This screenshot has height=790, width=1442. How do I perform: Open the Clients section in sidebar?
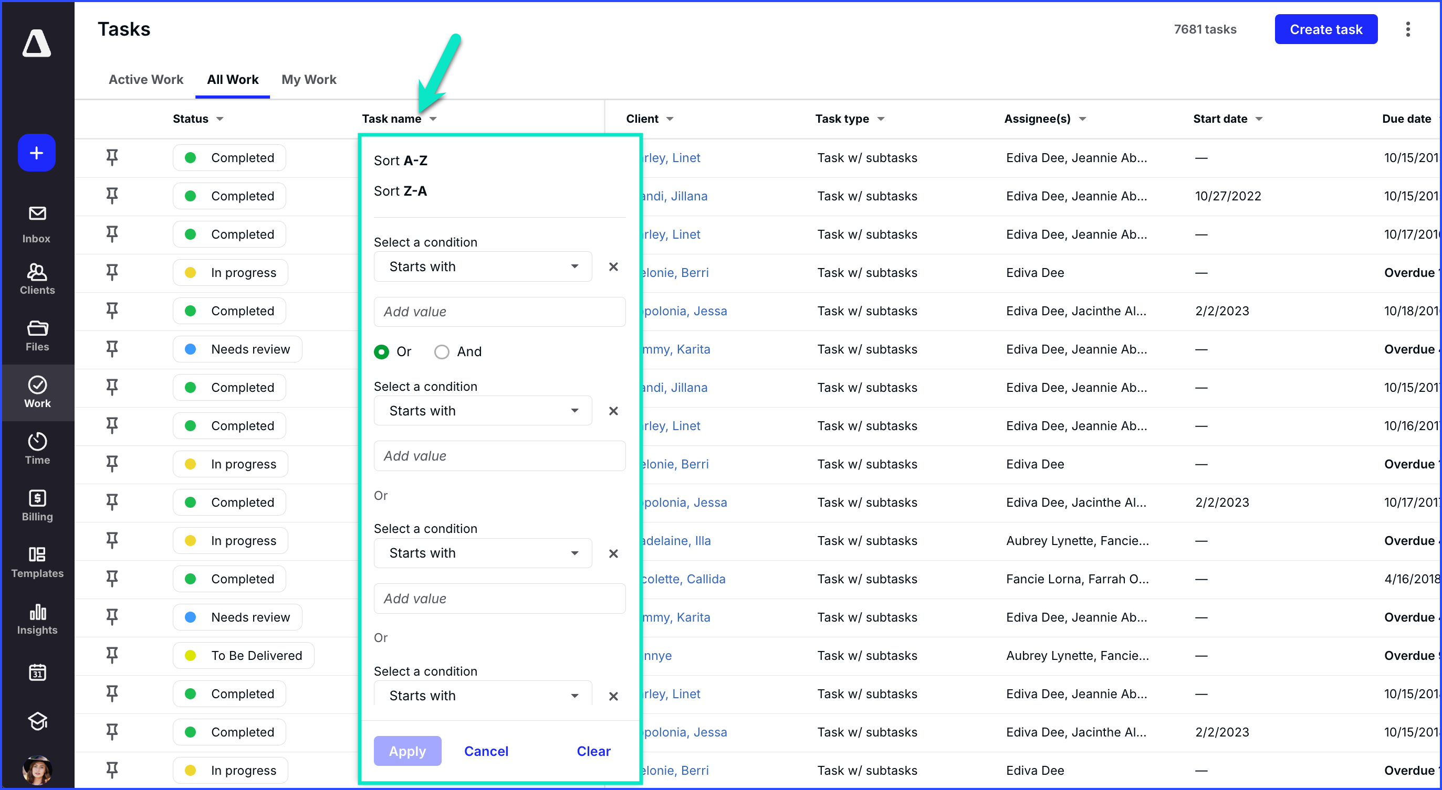point(37,279)
